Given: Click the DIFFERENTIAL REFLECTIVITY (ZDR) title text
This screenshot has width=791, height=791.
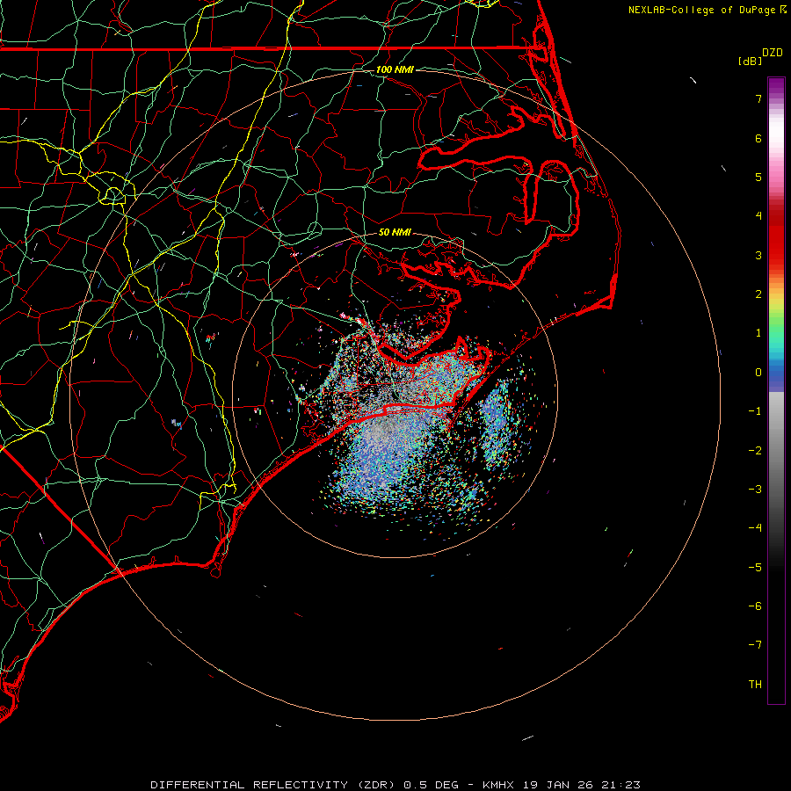Looking at the screenshot, I should [x=274, y=785].
